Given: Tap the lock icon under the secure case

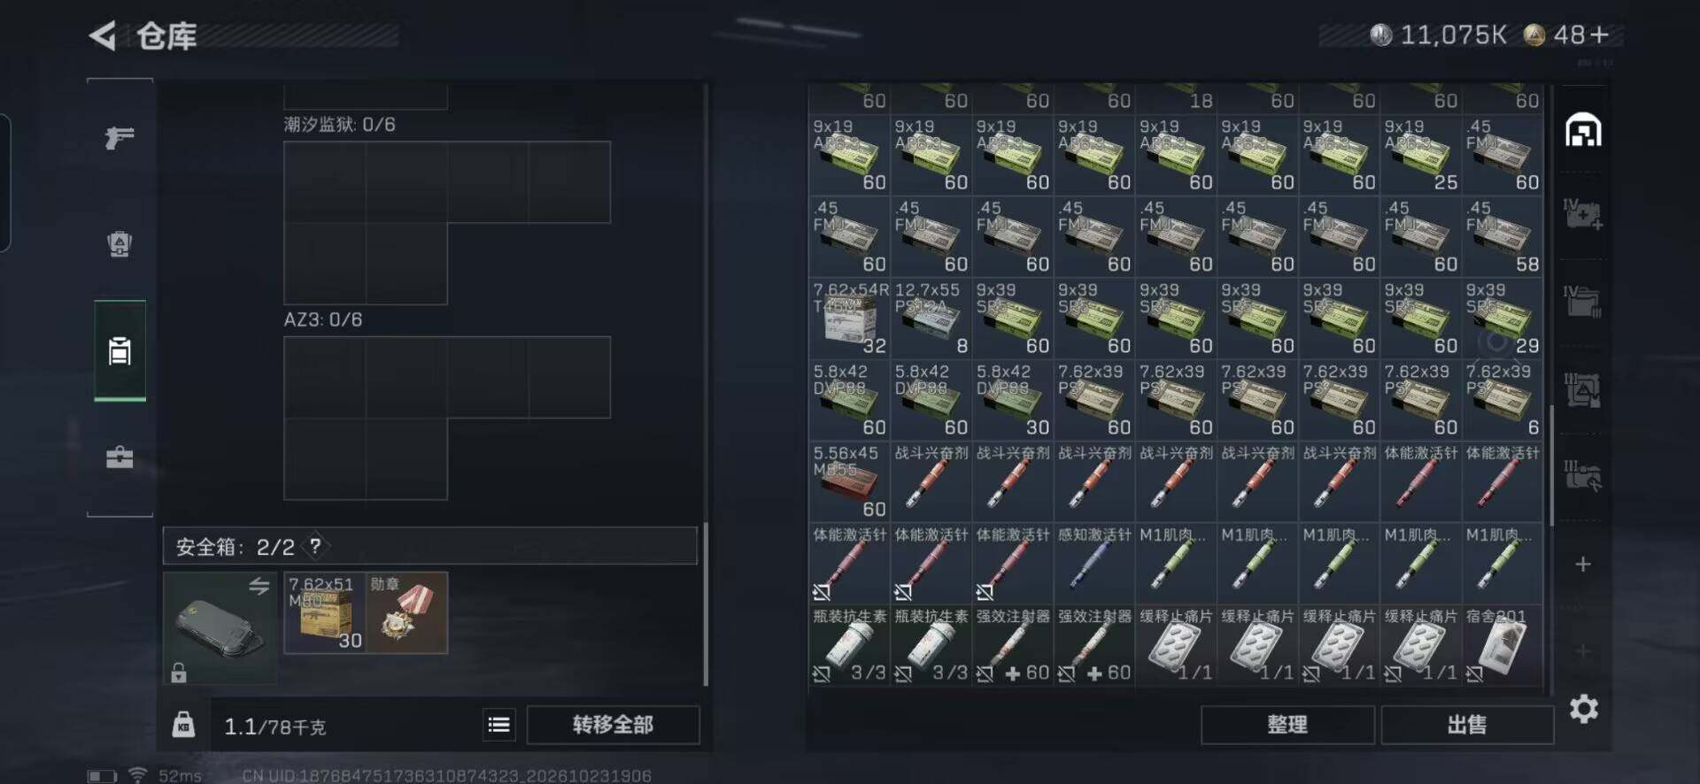Looking at the screenshot, I should 179,673.
